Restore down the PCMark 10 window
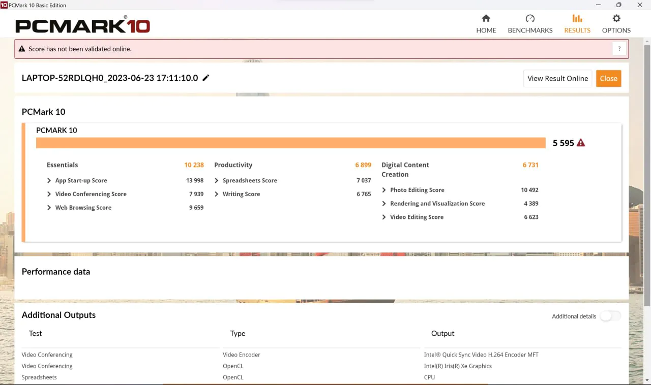This screenshot has width=651, height=385. [x=618, y=5]
